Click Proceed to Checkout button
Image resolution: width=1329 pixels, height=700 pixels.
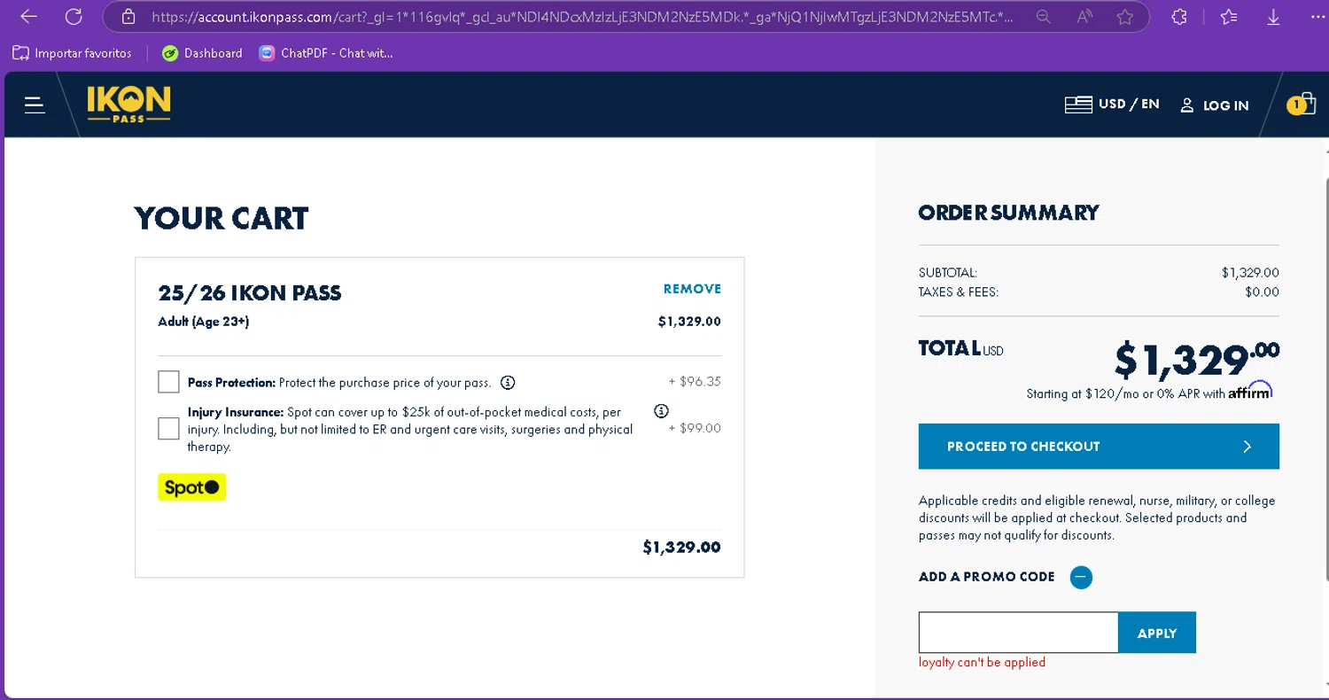1099,447
